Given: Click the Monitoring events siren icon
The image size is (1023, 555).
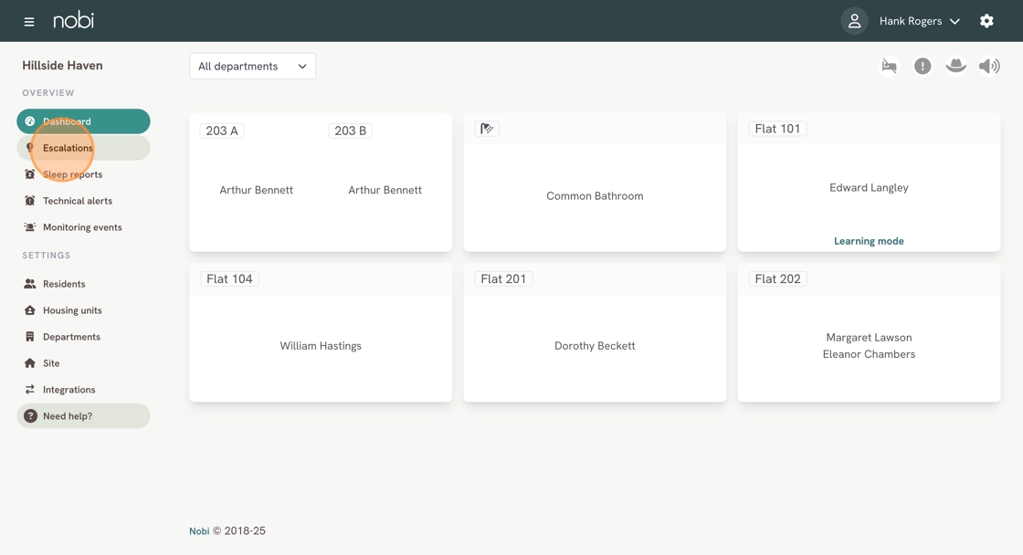Looking at the screenshot, I should pyautogui.click(x=30, y=227).
